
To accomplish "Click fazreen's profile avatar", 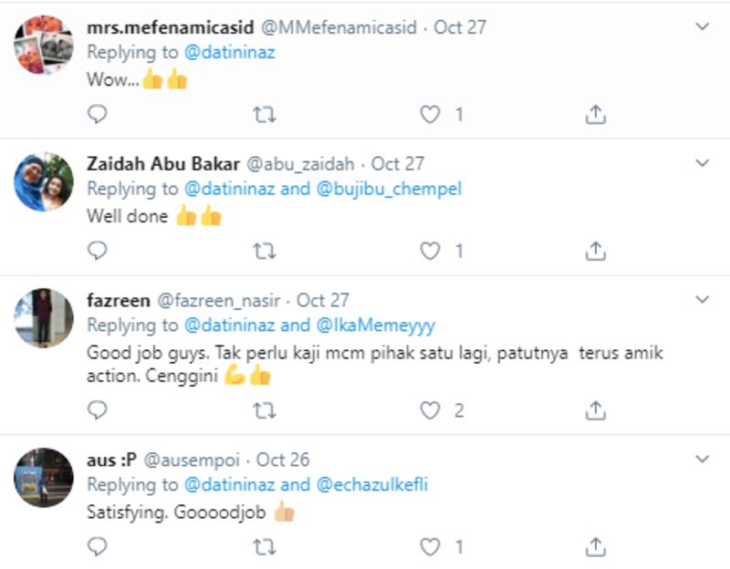I will coord(44,317).
